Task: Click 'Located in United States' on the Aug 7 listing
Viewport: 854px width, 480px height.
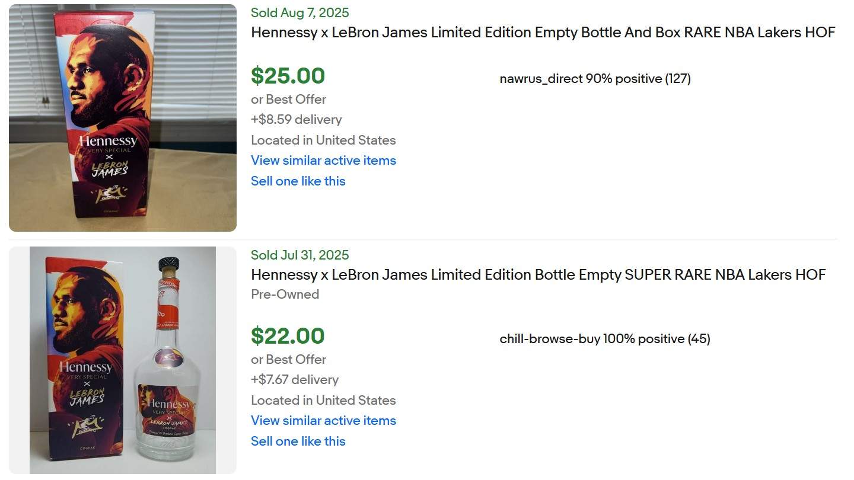Action: click(323, 140)
